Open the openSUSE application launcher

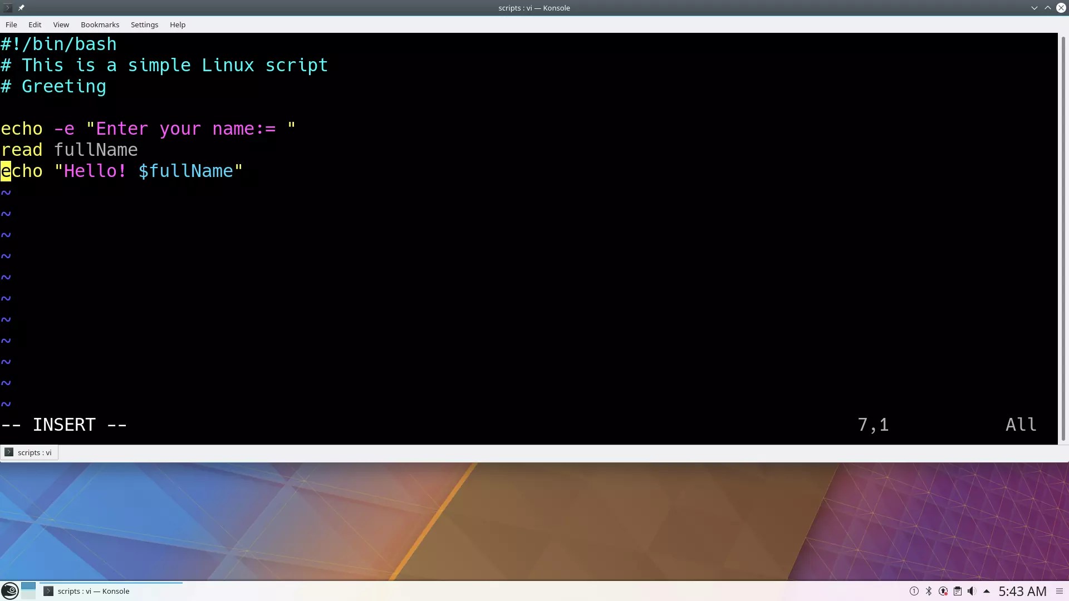(9, 591)
